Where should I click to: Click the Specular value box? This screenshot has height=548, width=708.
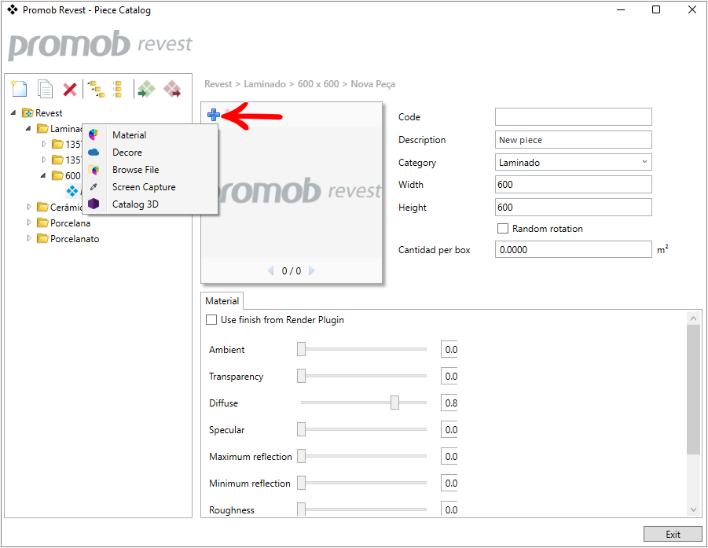coord(449,429)
